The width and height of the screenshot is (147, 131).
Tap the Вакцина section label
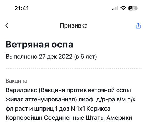16,81
